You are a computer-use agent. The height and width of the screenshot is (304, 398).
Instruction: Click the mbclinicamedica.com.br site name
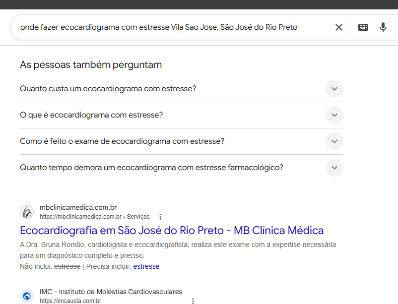point(78,208)
